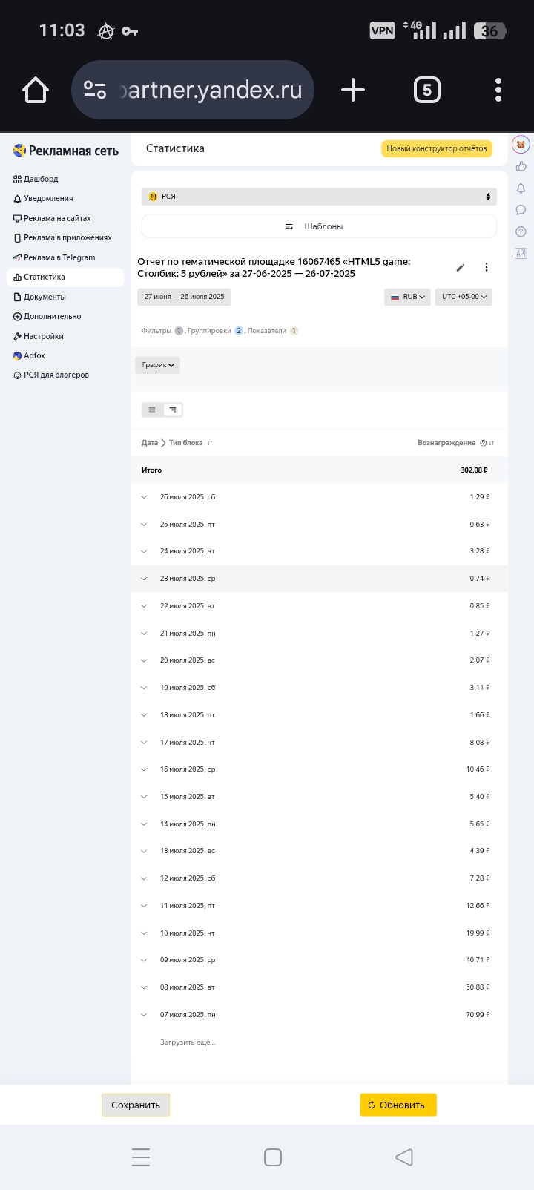Open the RUB currency dropdown

[x=407, y=297]
